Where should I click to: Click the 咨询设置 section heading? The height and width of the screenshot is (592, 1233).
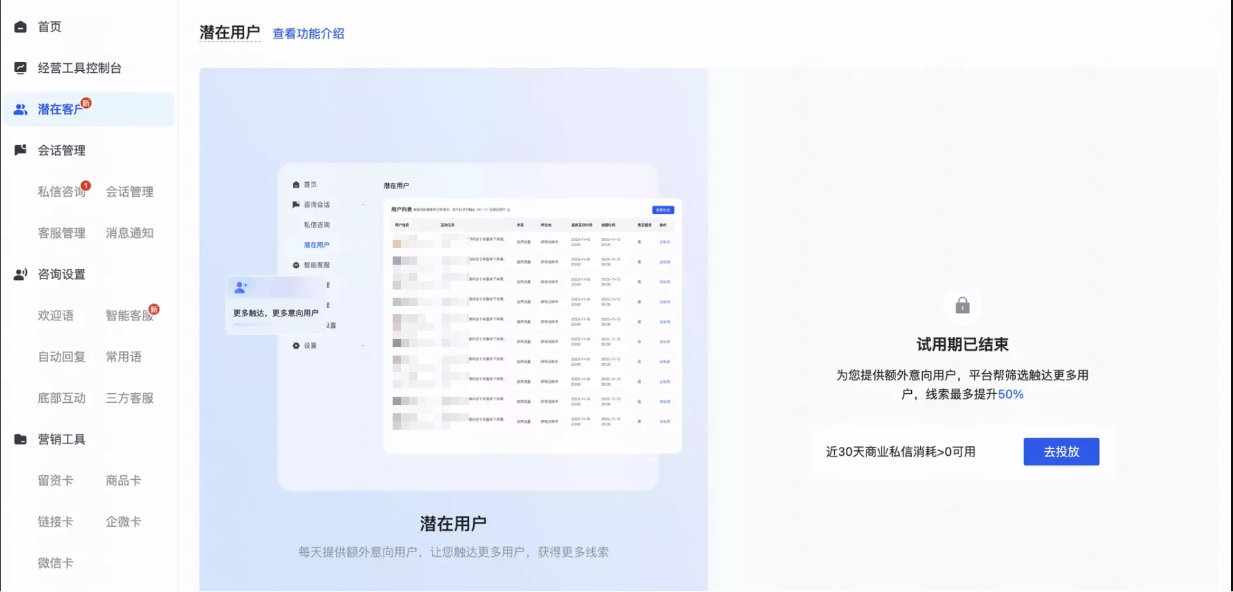point(61,274)
